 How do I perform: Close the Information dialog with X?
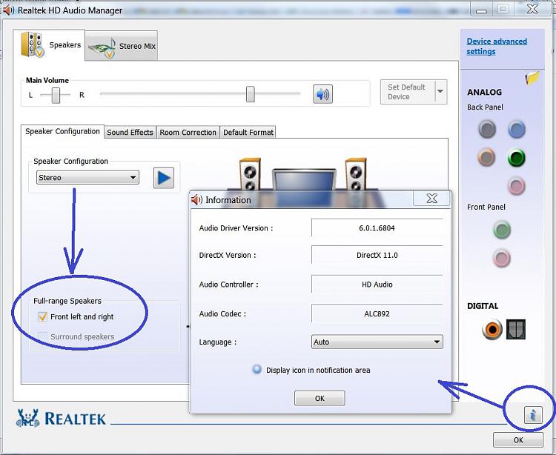[x=431, y=198]
